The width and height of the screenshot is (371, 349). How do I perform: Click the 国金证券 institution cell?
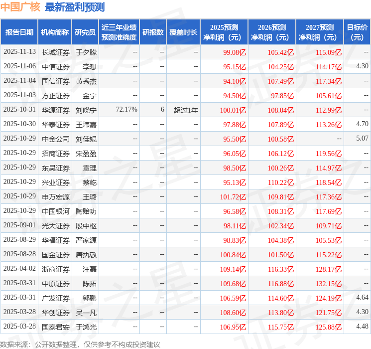click(x=56, y=255)
